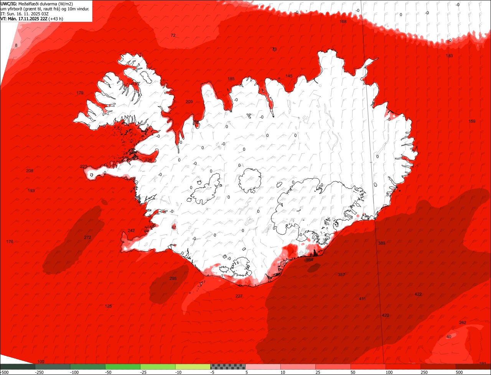Click the Hofsjökull glacier outline in central Iceland
The image size is (491, 375).
point(250,180)
